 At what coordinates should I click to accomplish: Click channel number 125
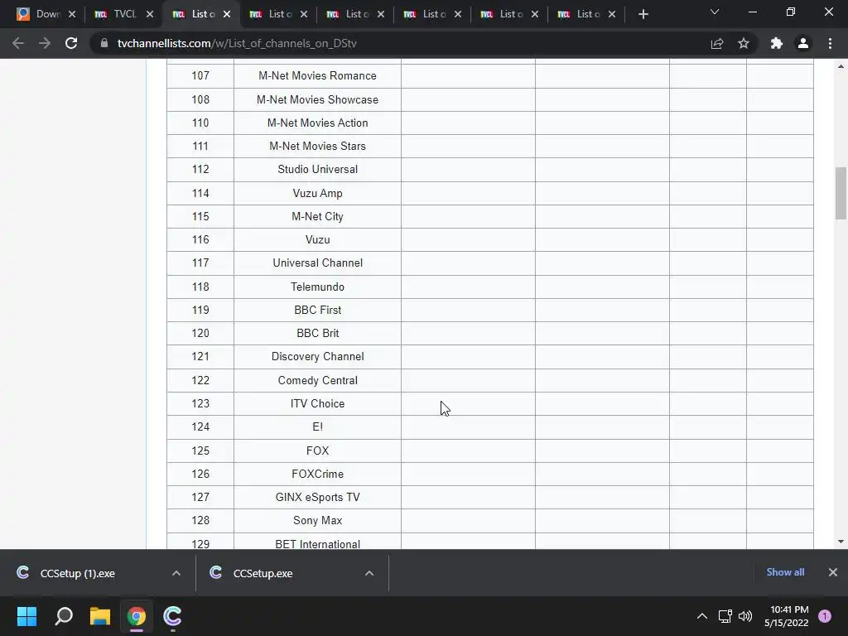click(x=200, y=450)
